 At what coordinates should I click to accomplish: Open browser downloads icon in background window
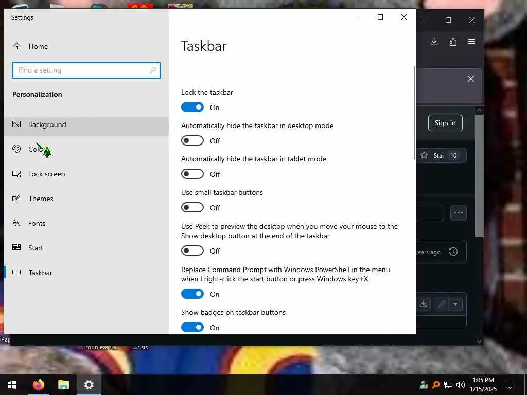(x=434, y=42)
